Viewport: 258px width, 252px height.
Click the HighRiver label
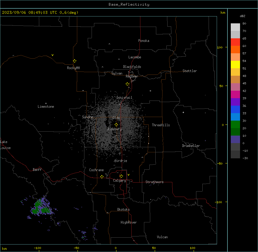pos(129,222)
